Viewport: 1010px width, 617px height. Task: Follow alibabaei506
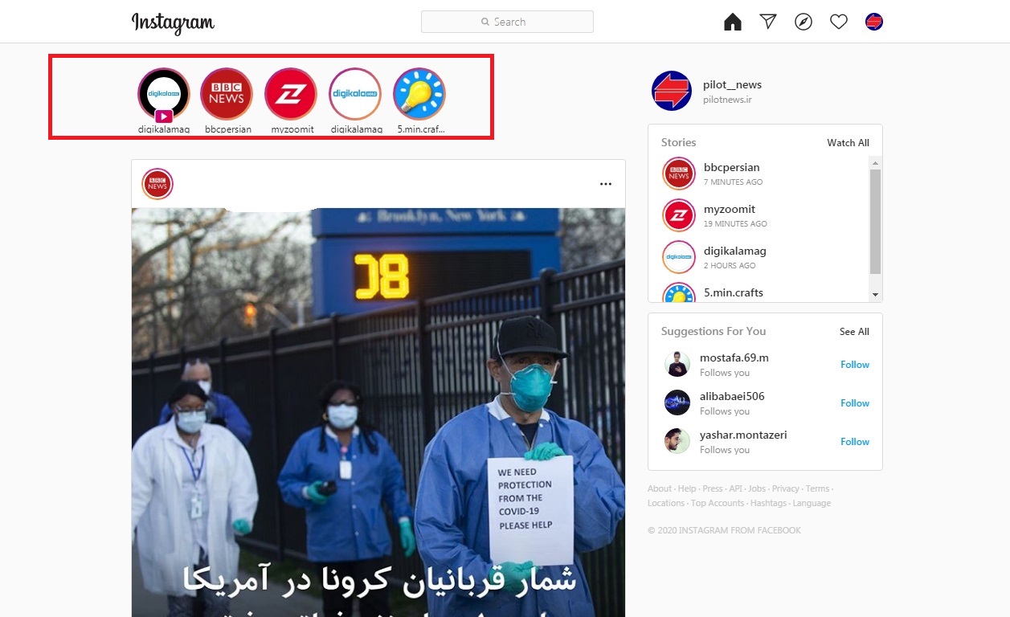point(855,403)
